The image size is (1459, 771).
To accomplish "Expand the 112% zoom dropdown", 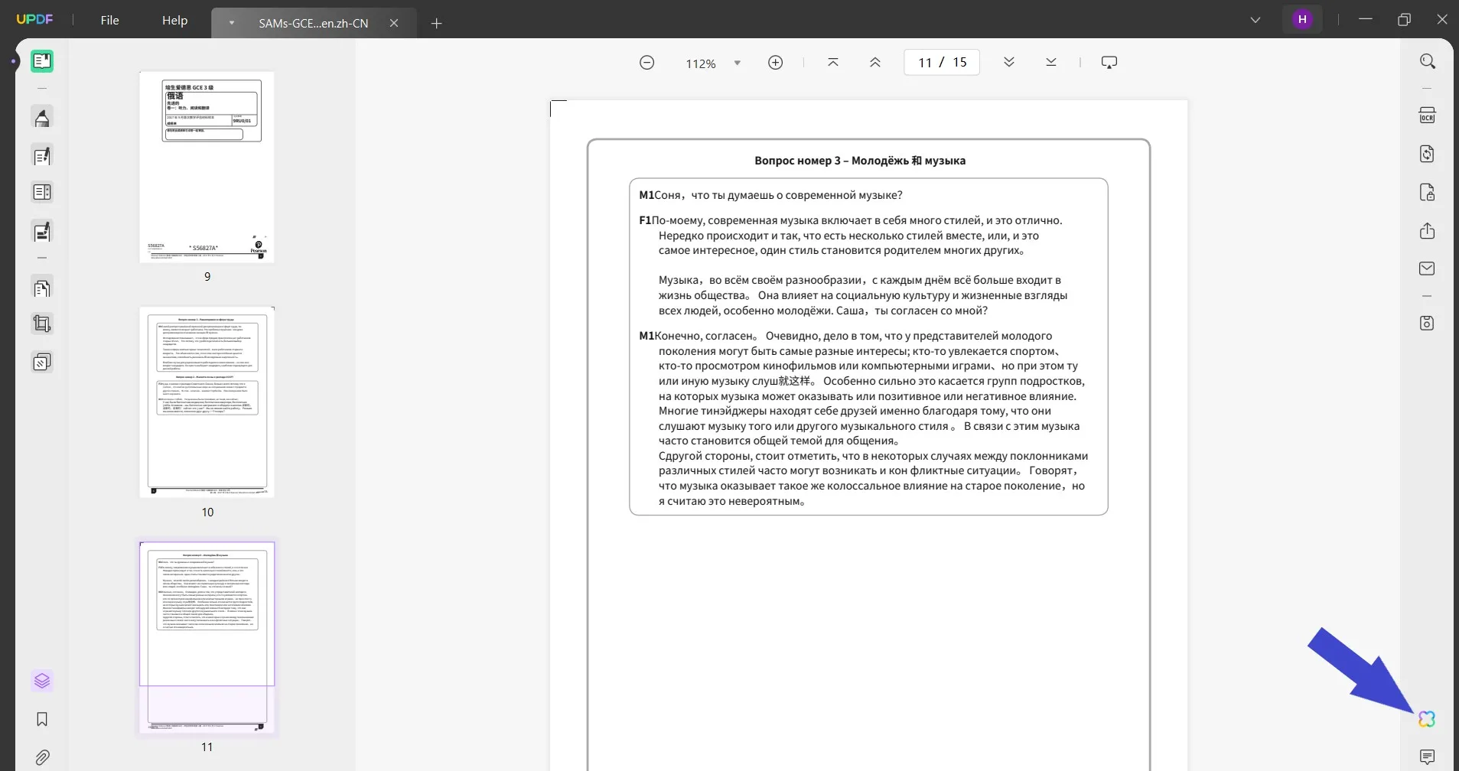I will (738, 63).
